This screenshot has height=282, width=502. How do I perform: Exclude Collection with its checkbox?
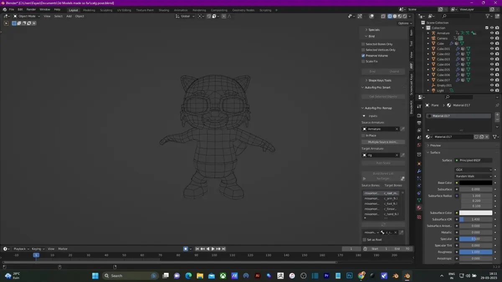(x=487, y=28)
